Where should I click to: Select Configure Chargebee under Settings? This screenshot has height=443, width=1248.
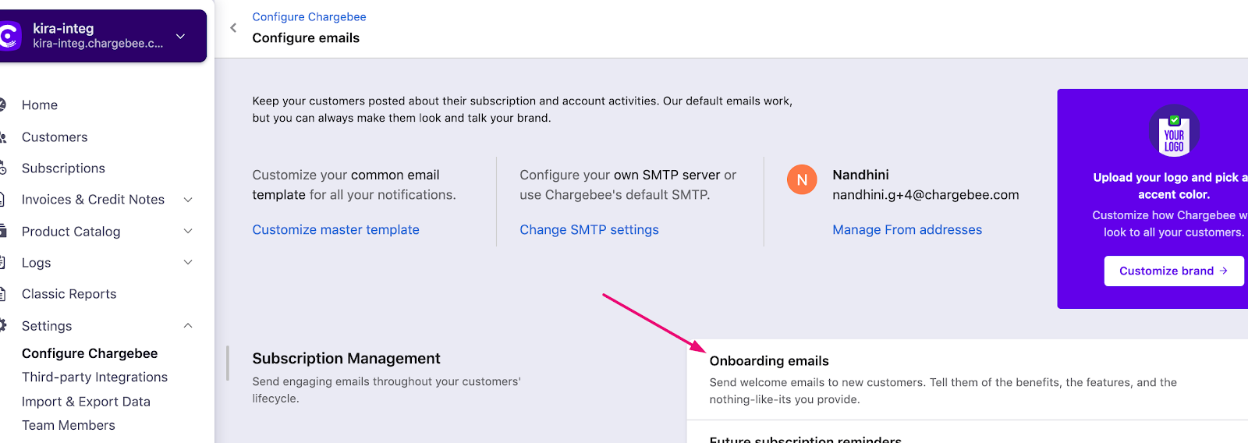(90, 353)
